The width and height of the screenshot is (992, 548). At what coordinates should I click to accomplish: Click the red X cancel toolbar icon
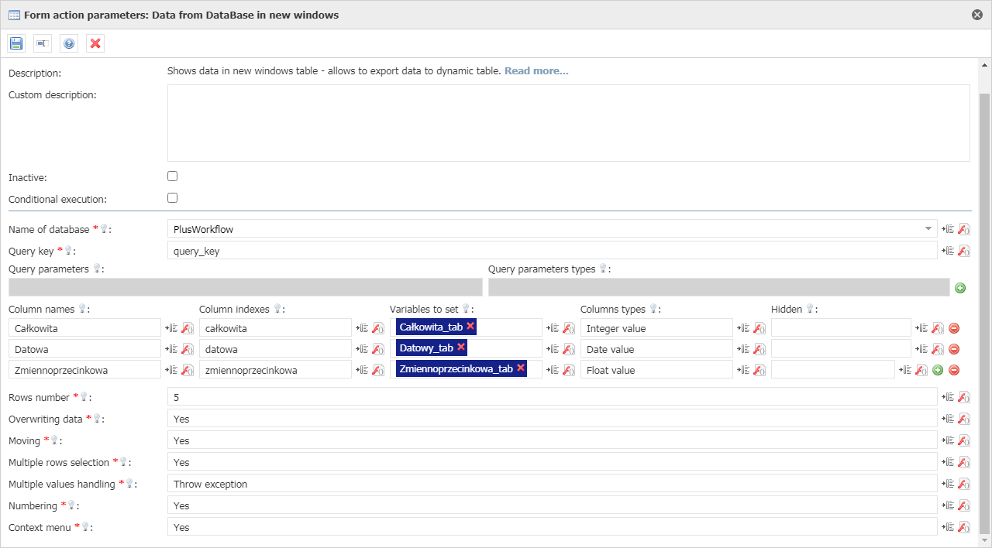[x=95, y=43]
